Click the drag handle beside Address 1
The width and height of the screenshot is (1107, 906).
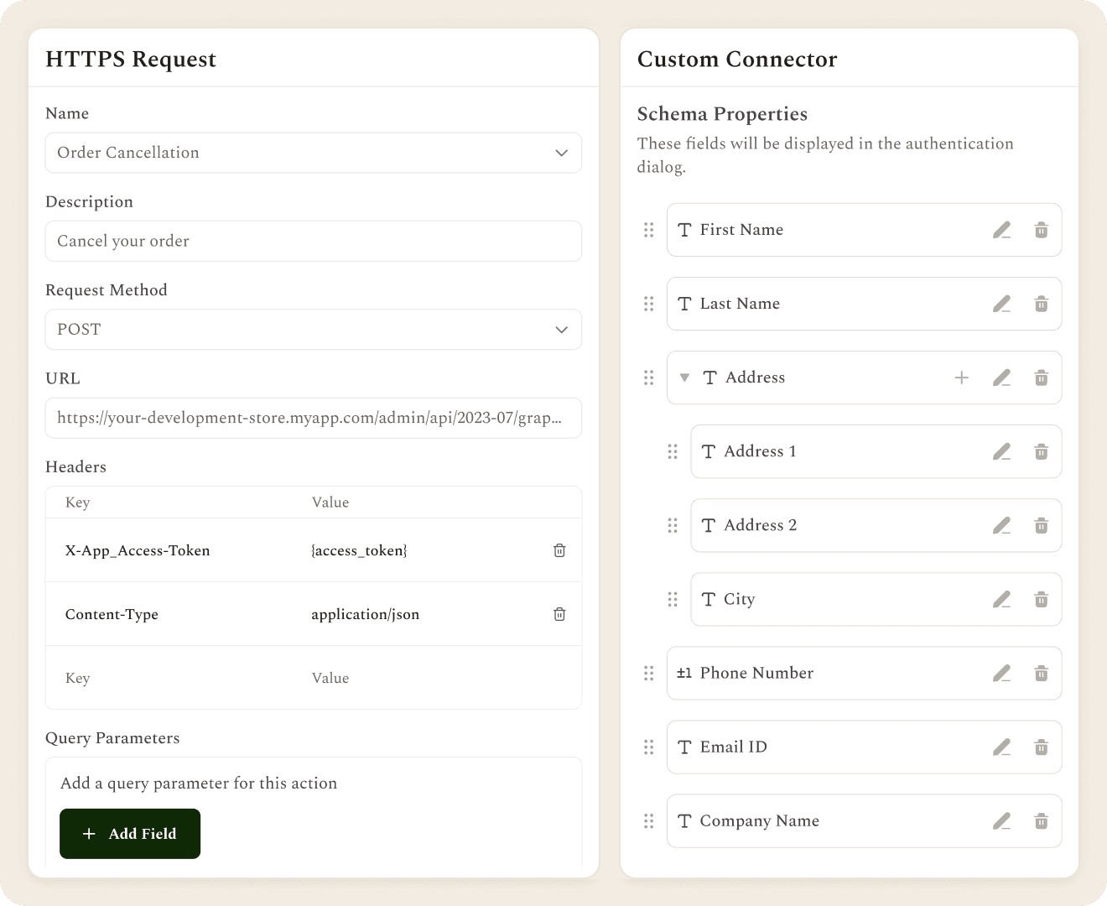(x=672, y=451)
